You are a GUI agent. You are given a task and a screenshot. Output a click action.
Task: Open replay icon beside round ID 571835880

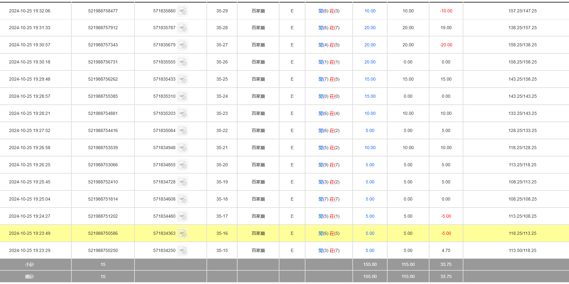click(182, 11)
